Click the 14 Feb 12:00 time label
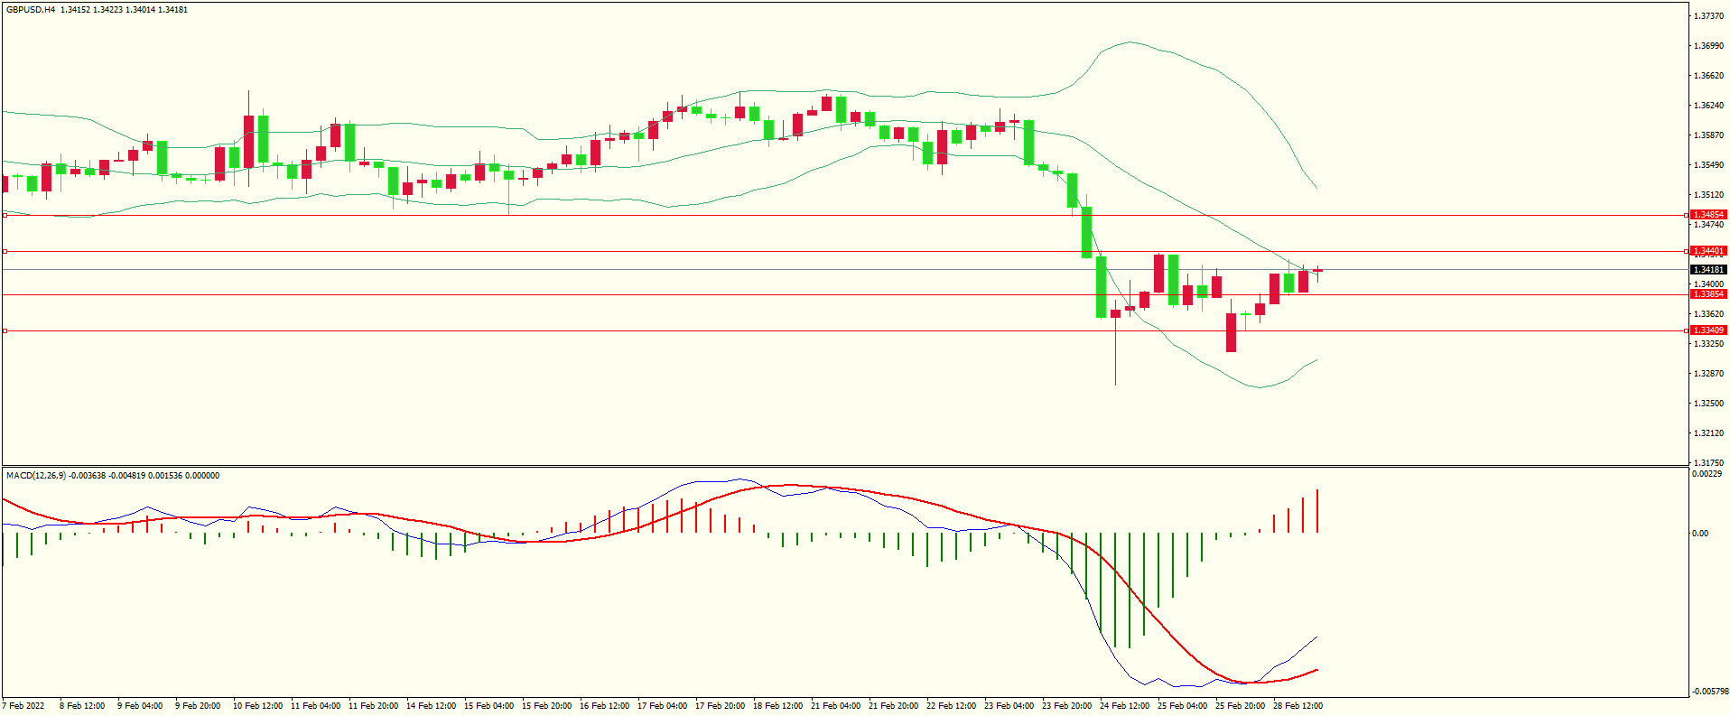Screen dimensions: 1730x716 pos(431,706)
